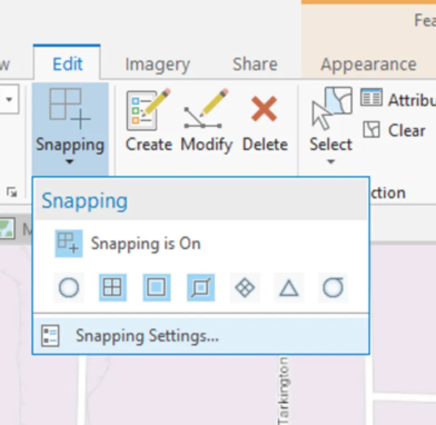Open the ribbon group dialog launcher
This screenshot has height=425, width=436.
click(x=11, y=192)
